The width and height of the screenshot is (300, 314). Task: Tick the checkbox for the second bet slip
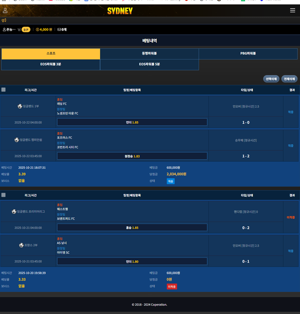click(3, 195)
